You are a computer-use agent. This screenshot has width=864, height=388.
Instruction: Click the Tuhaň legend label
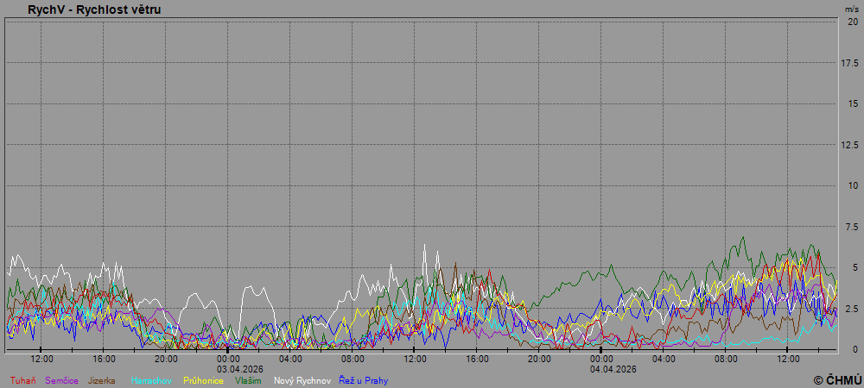[x=23, y=380]
